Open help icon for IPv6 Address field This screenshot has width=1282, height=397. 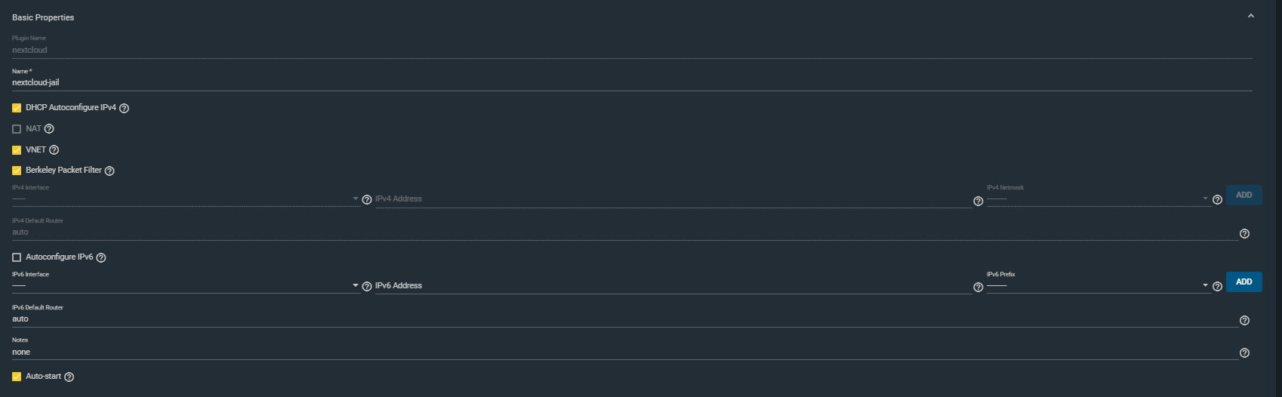click(978, 287)
